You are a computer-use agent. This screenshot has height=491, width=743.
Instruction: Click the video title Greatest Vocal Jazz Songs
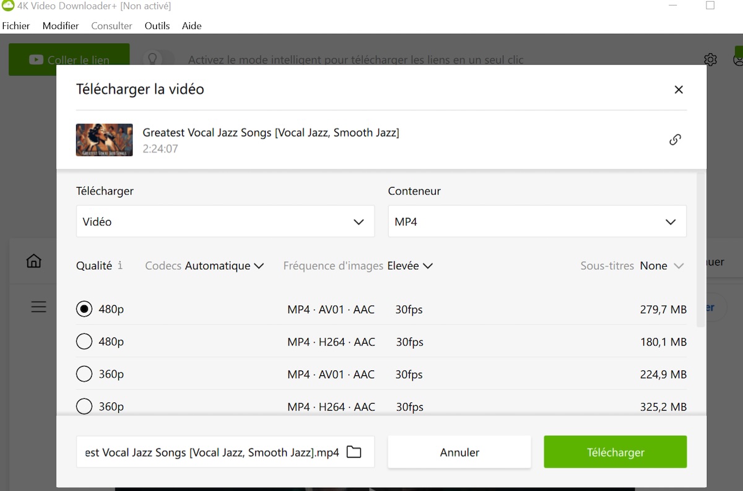271,133
